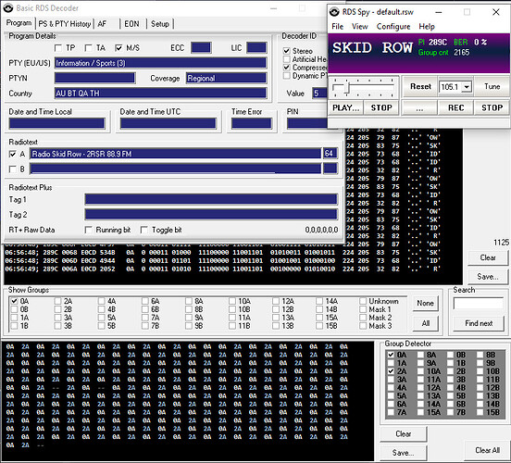Screen dimensions: 511x463
Task: Toggle the Toggle bit checkbox
Action: tap(144, 230)
